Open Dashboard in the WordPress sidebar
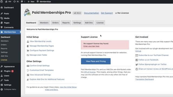Viewport: 173px width, 97px height. coord(9,8)
